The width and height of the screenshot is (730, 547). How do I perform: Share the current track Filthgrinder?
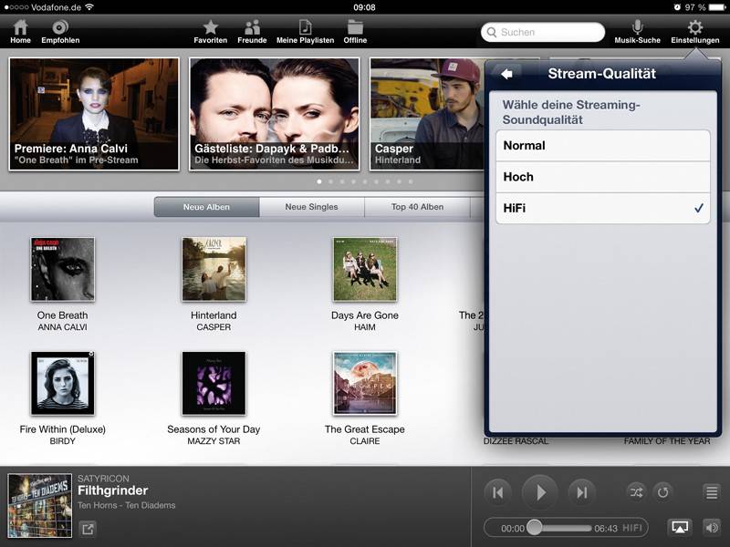88,529
